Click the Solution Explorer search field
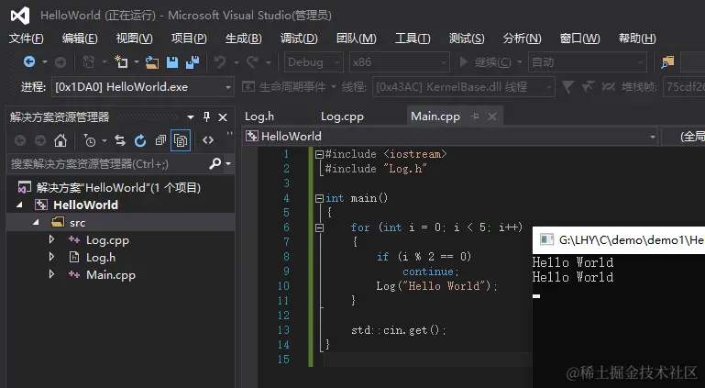Screen dimensions: 705x388 point(108,163)
